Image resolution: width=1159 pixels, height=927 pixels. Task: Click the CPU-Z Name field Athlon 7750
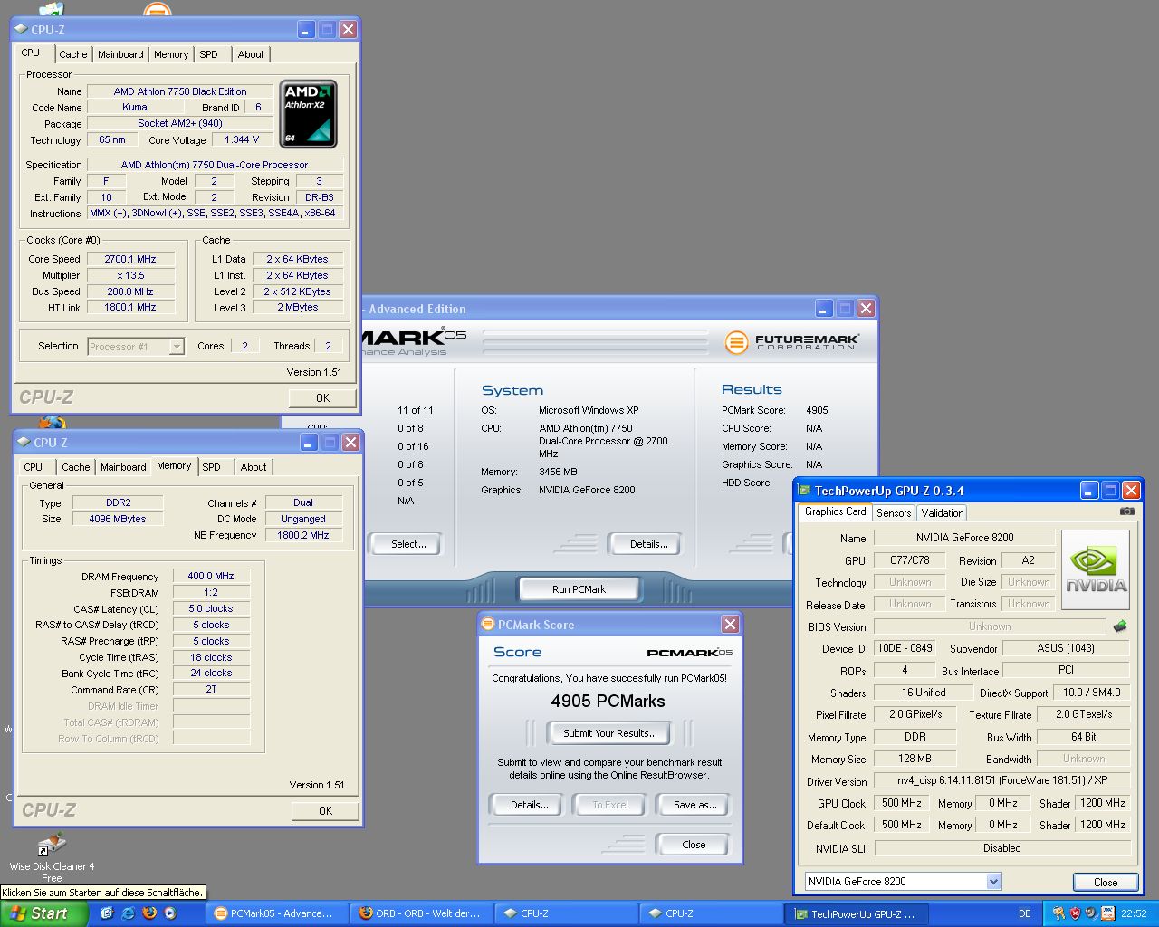tap(180, 91)
